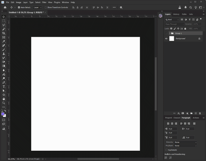Viewport: 206px width, 161px height.
Task: Select the Brush tool
Action: coord(4,50)
